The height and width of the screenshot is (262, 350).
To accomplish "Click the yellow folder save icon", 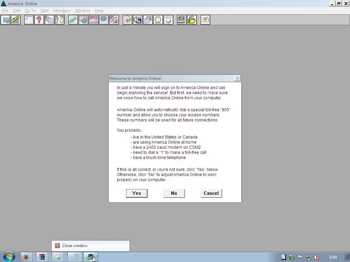I will (192, 20).
